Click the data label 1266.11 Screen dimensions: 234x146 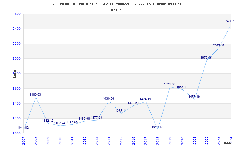click(x=121, y=111)
